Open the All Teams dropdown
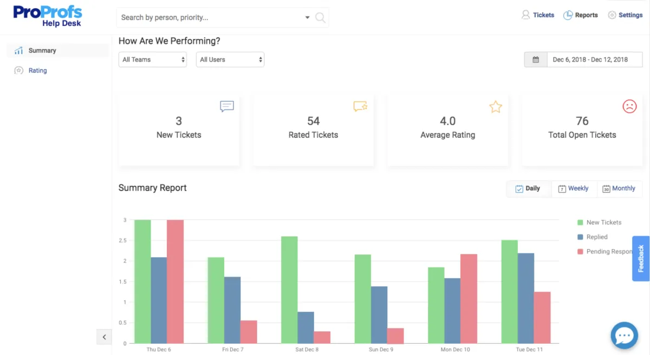Viewport: 650px width, 355px height. [152, 59]
